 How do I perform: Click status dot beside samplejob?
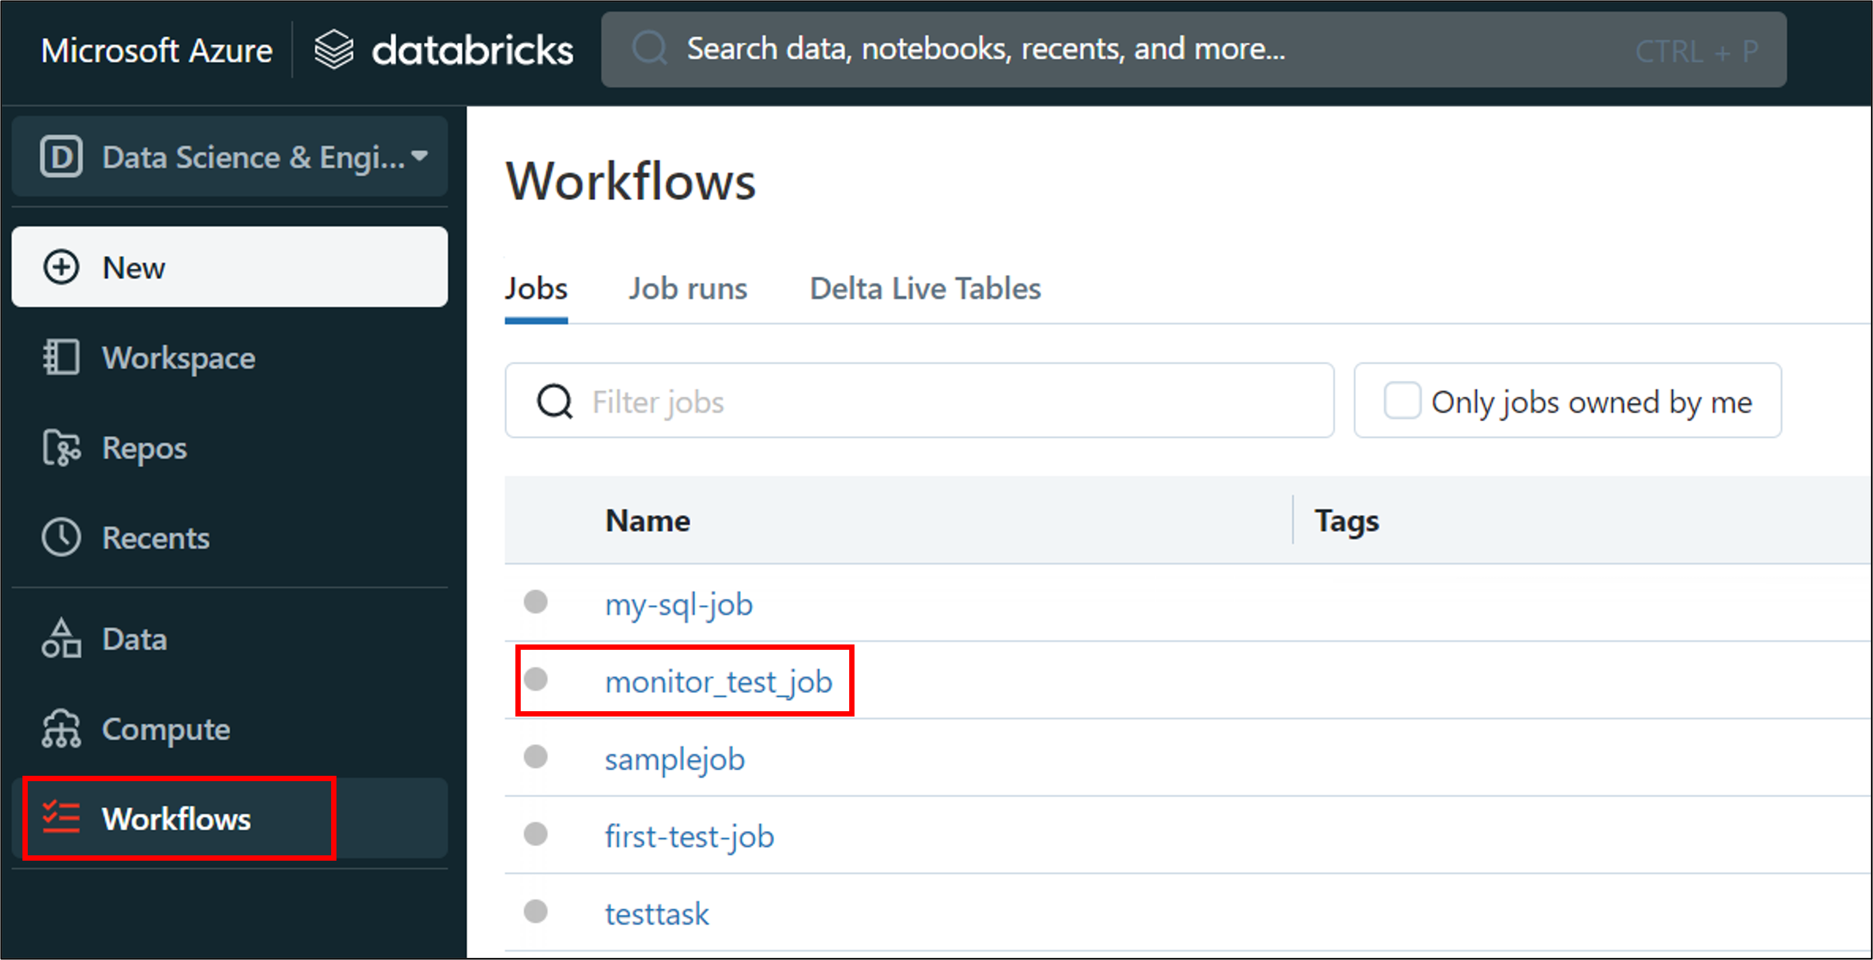[536, 757]
